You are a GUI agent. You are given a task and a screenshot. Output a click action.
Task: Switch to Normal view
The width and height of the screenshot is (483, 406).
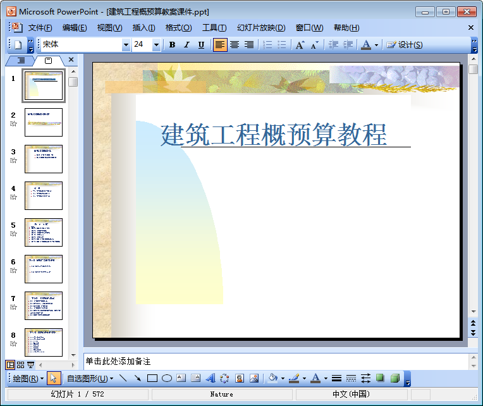[x=10, y=365]
